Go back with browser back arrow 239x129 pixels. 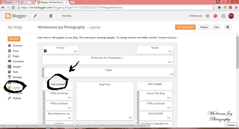(3, 7)
